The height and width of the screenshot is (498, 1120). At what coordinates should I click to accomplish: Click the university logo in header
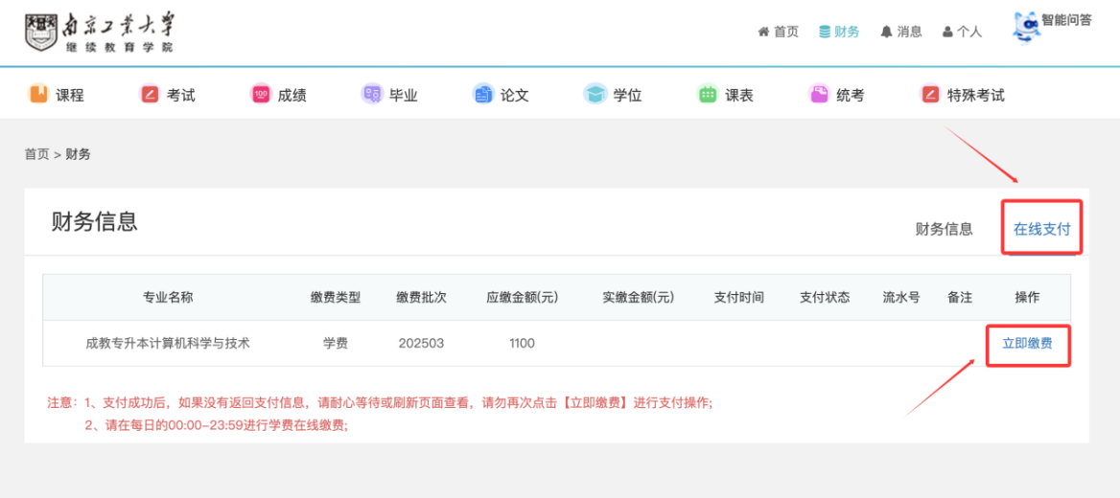100,32
